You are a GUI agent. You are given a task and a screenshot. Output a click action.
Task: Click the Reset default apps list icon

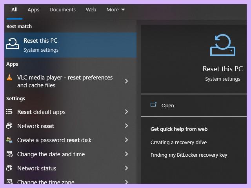[x=9, y=111]
